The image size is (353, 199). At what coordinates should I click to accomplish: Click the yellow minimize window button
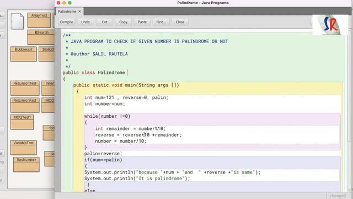pos(64,3)
